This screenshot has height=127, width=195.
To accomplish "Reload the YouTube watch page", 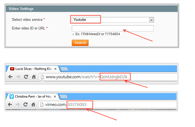I will 26,77.
